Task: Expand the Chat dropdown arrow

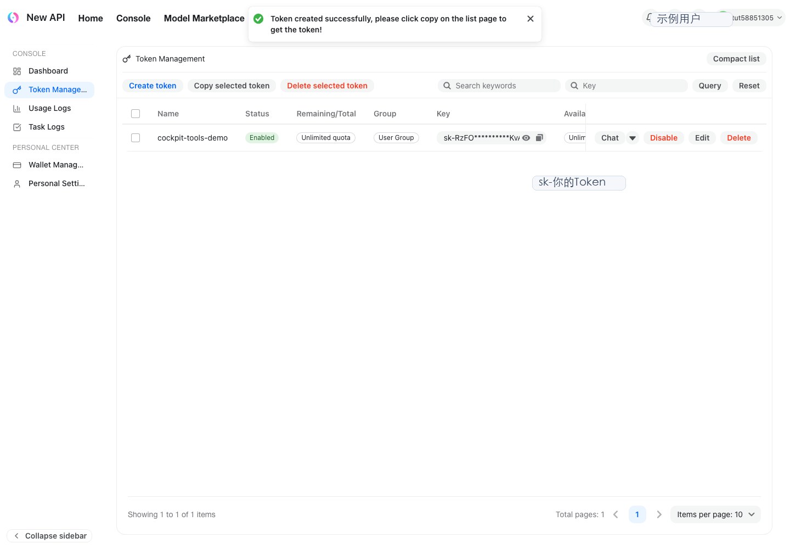Action: pyautogui.click(x=633, y=138)
